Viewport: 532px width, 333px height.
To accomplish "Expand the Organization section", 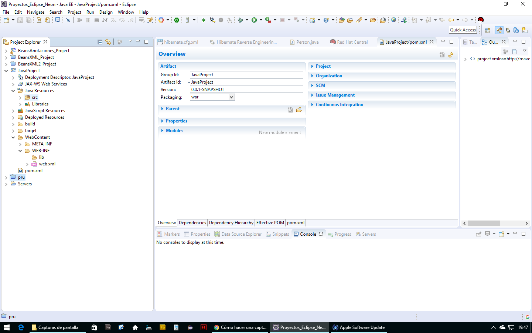I will (312, 76).
